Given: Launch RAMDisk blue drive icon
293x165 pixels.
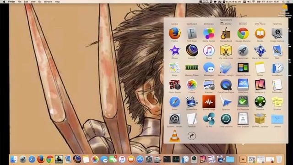Looking at the screenshot, I should pos(243,85).
